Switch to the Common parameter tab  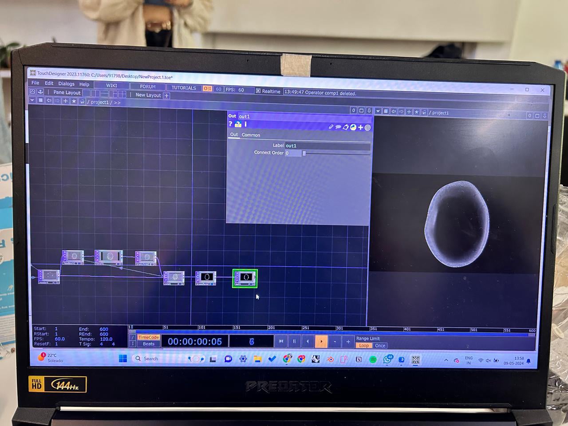[251, 135]
